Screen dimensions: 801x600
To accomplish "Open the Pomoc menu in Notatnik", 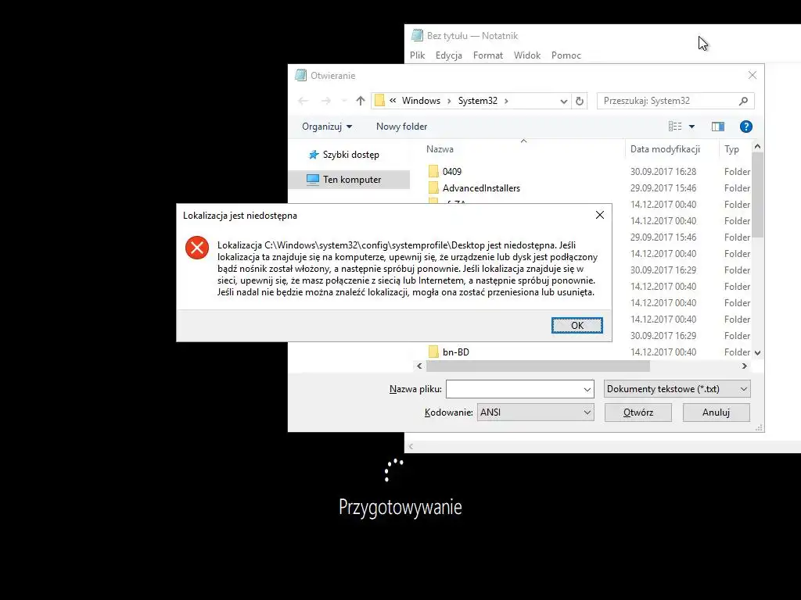I will pyautogui.click(x=566, y=55).
